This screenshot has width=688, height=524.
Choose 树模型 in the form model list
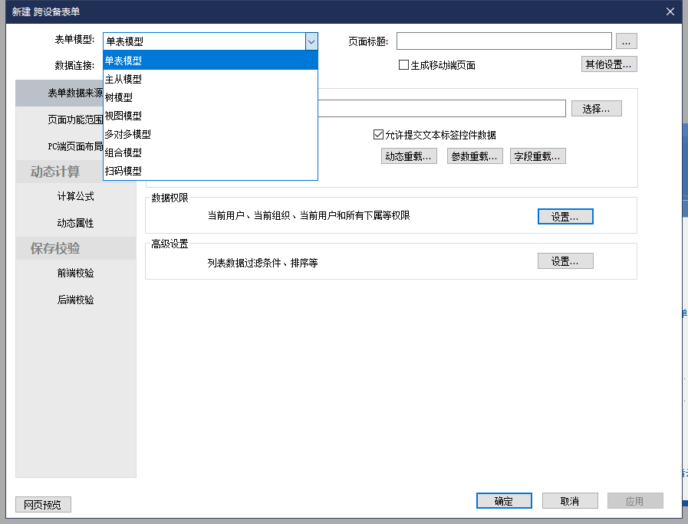point(119,97)
